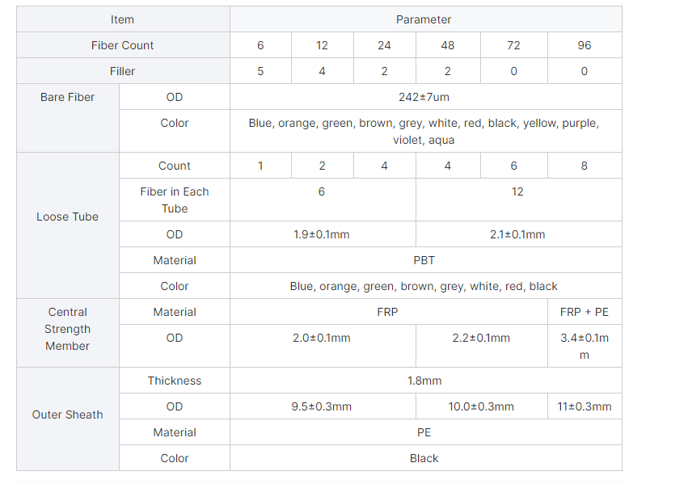Click the 242±7um OD value
The image size is (688, 484).
[425, 97]
